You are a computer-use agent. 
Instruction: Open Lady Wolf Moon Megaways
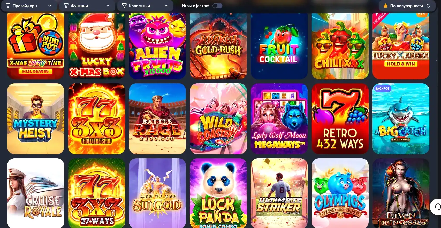pyautogui.click(x=279, y=119)
